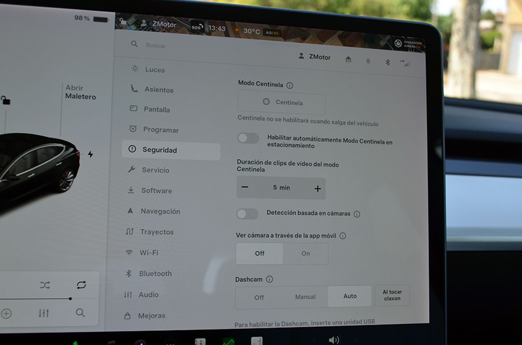Toggle Detección basada en cámaras switch
This screenshot has width=522, height=345.
pyautogui.click(x=248, y=214)
